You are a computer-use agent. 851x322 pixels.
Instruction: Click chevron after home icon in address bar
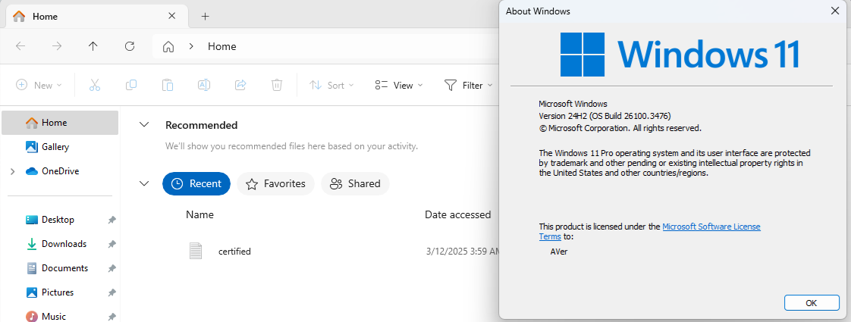click(191, 47)
